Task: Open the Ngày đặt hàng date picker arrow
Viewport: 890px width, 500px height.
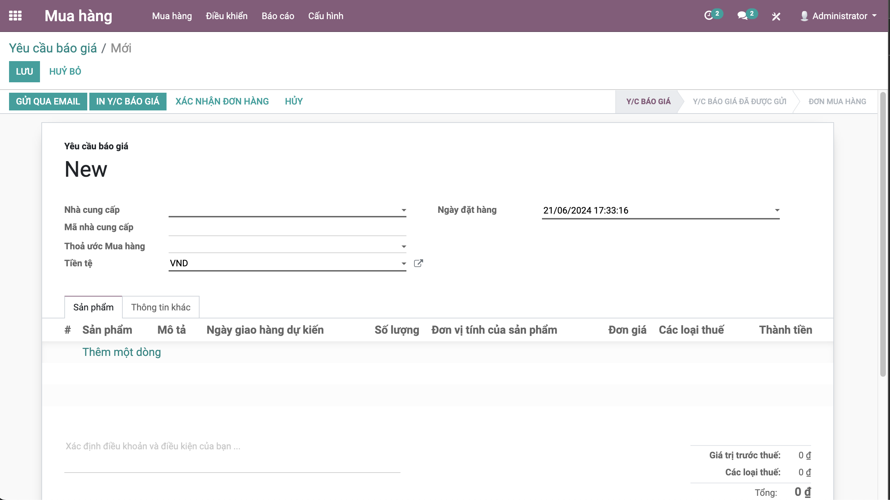Action: coord(777,210)
